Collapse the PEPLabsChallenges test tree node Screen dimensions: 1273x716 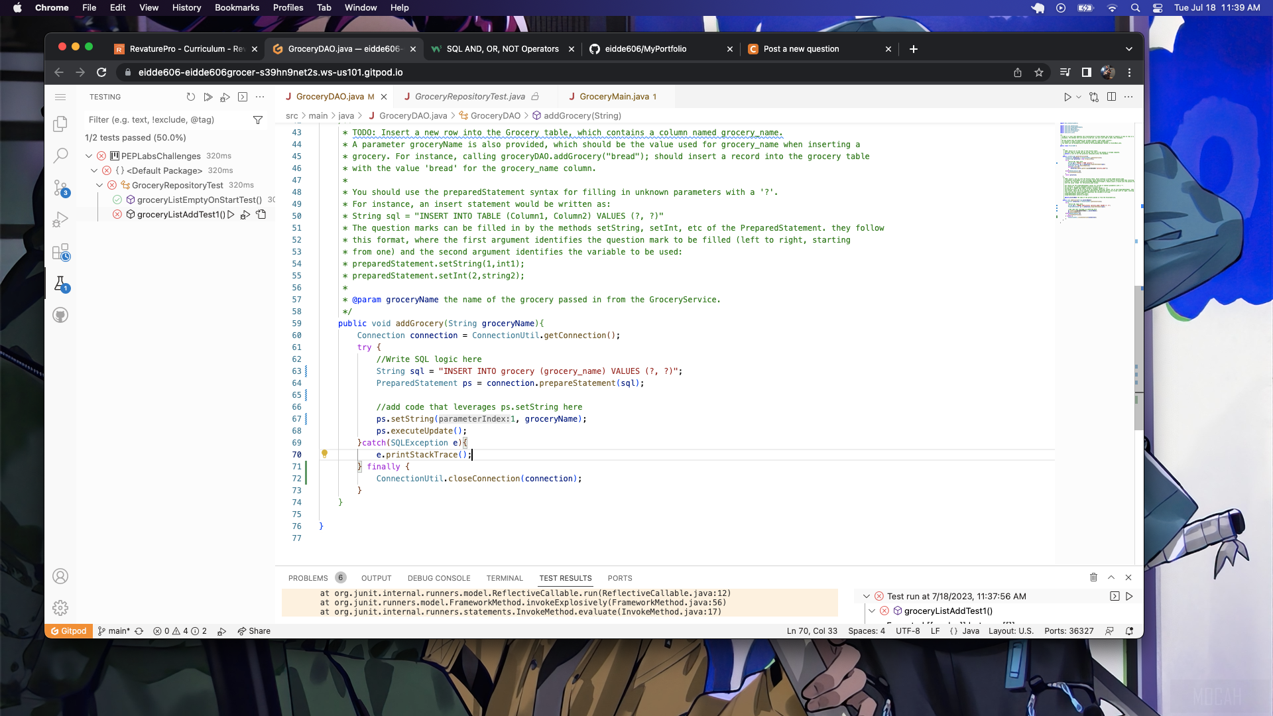pos(89,156)
